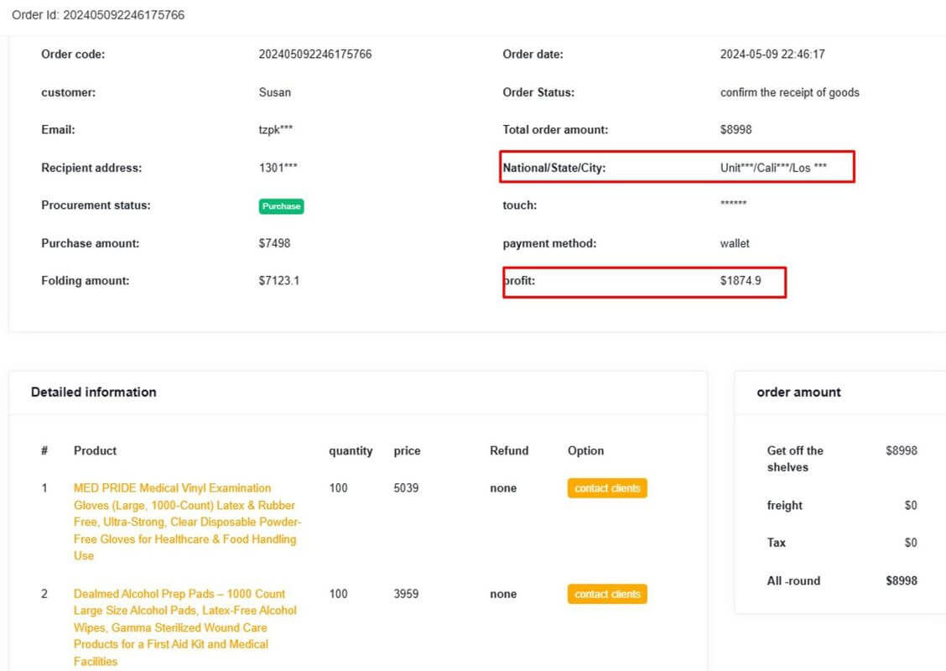The height and width of the screenshot is (671, 946).
Task: Click the "Detailed information" panel heading
Action: (x=93, y=392)
